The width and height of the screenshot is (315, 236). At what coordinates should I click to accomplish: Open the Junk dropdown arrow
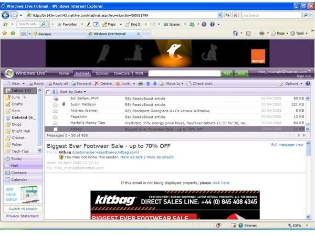[x=134, y=83]
